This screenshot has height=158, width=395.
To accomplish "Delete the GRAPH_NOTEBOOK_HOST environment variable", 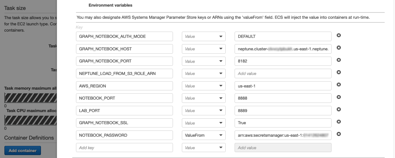I will pos(339,48).
